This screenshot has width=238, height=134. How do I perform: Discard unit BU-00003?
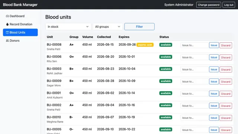[x=226, y=70]
